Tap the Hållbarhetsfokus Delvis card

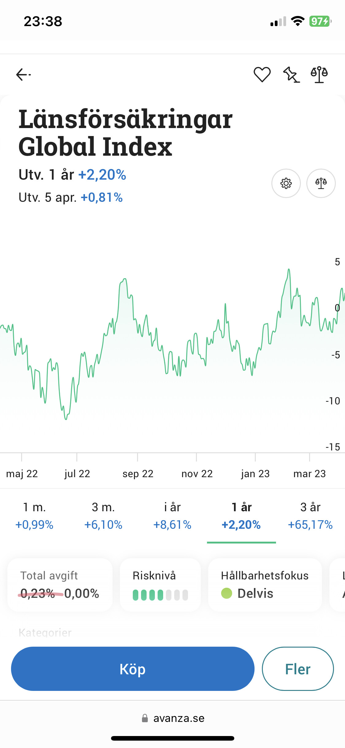point(265,585)
